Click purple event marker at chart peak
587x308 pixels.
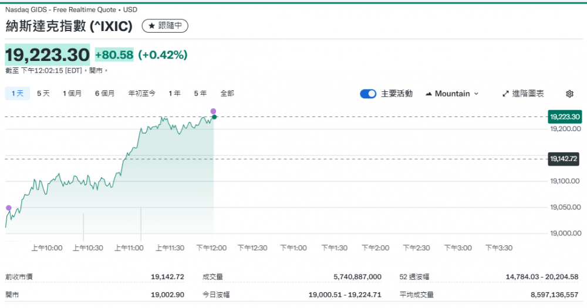coord(213,111)
